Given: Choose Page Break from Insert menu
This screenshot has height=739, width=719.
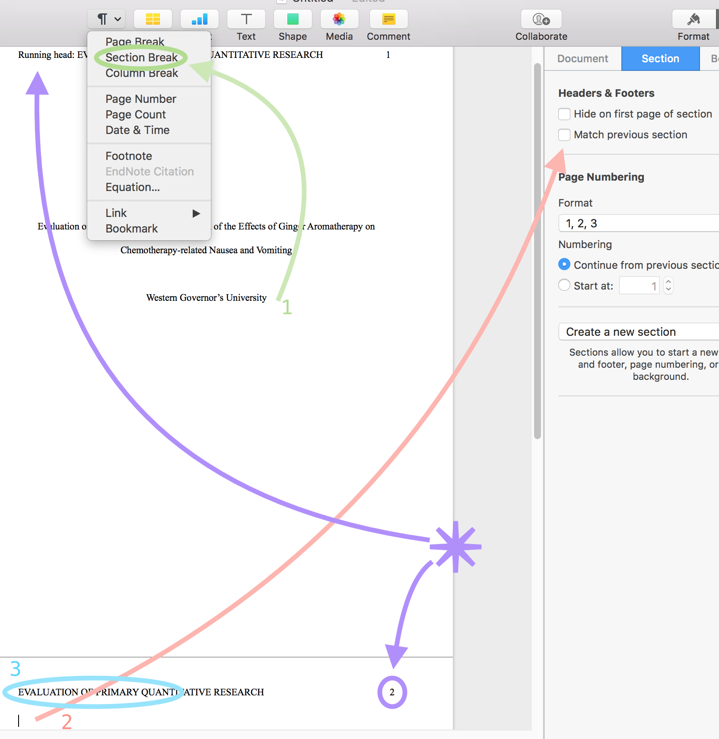Looking at the screenshot, I should pos(135,42).
